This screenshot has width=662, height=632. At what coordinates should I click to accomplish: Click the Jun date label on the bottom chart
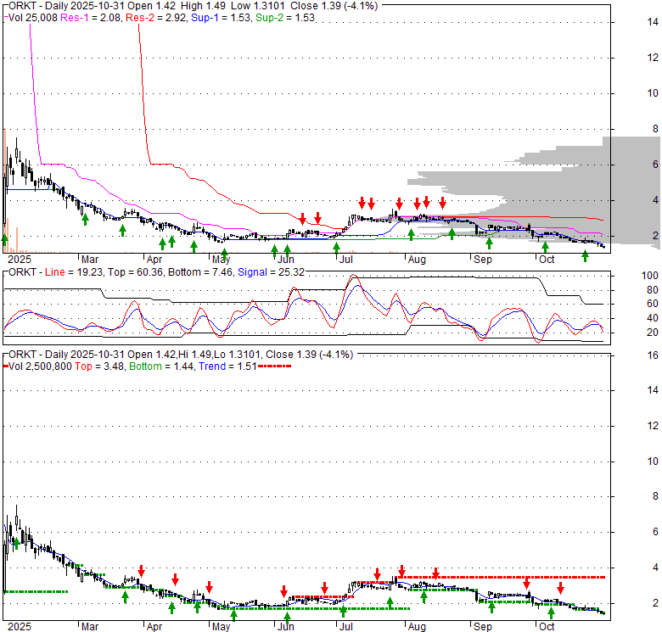tap(286, 627)
